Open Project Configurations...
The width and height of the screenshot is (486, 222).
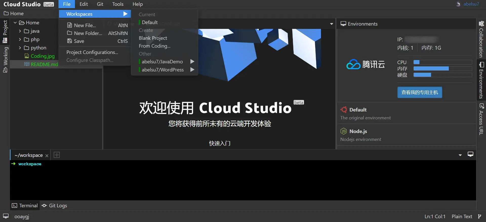pyautogui.click(x=92, y=52)
